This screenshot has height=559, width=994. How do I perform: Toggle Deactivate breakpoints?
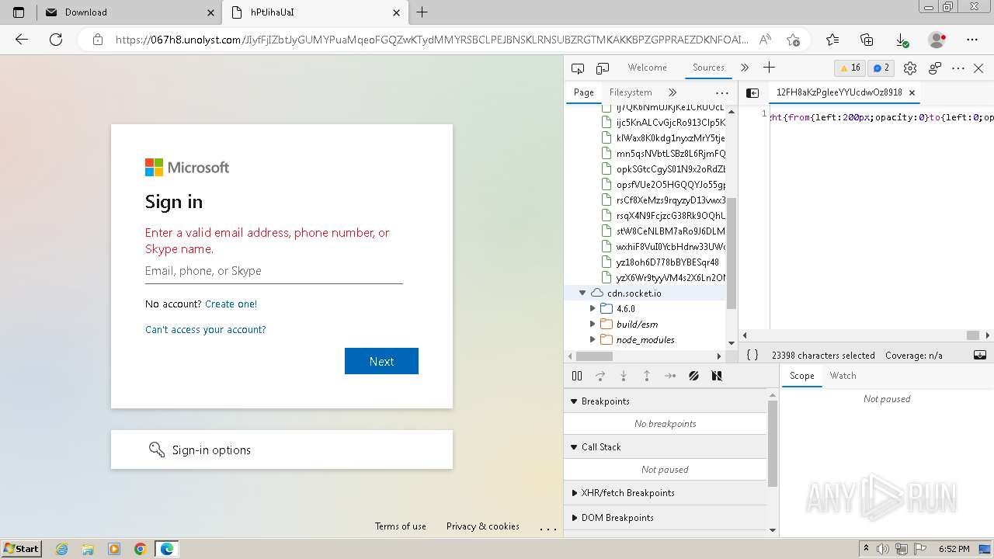pos(693,376)
